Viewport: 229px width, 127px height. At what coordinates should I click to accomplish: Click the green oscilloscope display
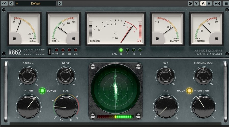point(115,89)
